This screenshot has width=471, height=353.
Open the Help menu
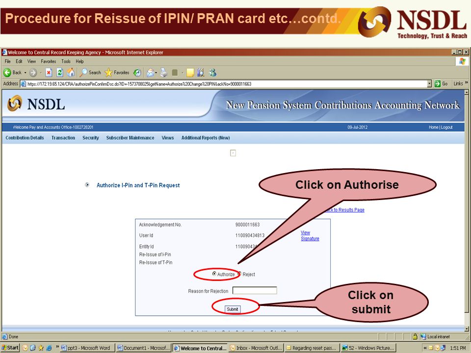(x=79, y=61)
